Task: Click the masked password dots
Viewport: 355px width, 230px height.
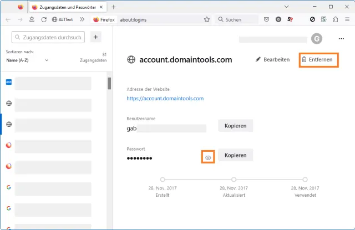Action: [139, 158]
